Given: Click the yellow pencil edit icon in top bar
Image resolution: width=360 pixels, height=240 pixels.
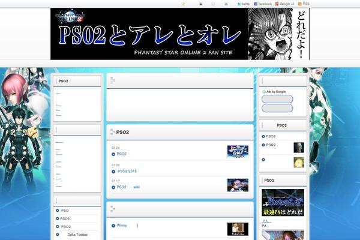Looking at the screenshot, I should coord(183,4).
